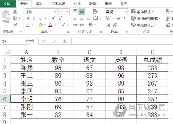Open the number format dropdown 常规

[x=126, y=12]
